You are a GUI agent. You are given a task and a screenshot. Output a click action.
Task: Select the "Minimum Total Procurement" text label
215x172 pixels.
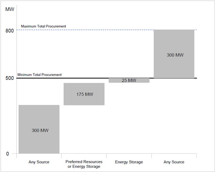click(x=40, y=74)
